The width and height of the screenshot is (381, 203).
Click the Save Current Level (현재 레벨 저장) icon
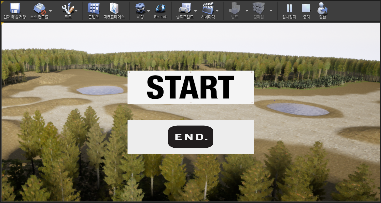pyautogui.click(x=14, y=8)
